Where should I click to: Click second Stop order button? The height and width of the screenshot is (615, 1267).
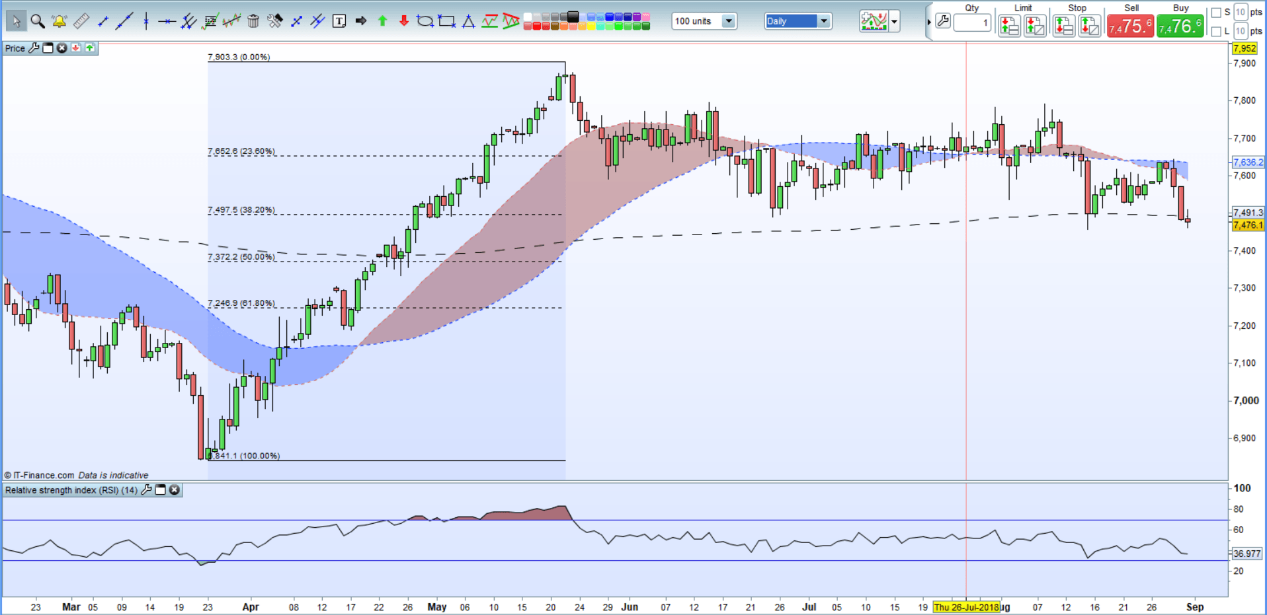1089,26
